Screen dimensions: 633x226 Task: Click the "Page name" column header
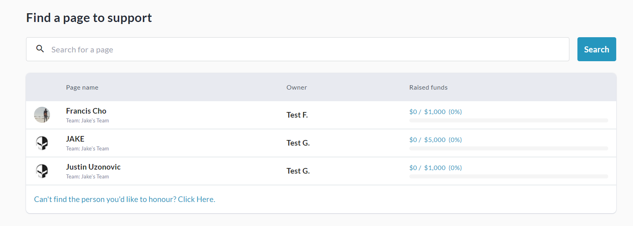click(82, 88)
